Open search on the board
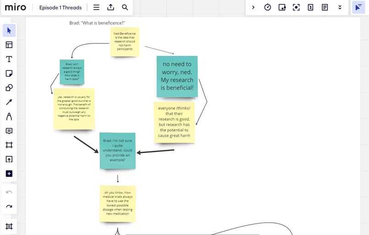Viewport: 369px width, 235px height. click(125, 7)
